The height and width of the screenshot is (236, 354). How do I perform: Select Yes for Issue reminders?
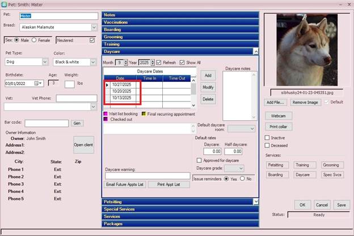click(x=226, y=179)
